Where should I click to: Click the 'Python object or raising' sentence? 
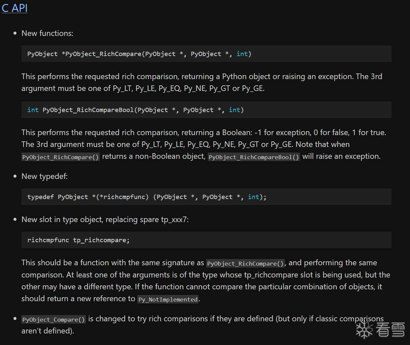point(263,76)
